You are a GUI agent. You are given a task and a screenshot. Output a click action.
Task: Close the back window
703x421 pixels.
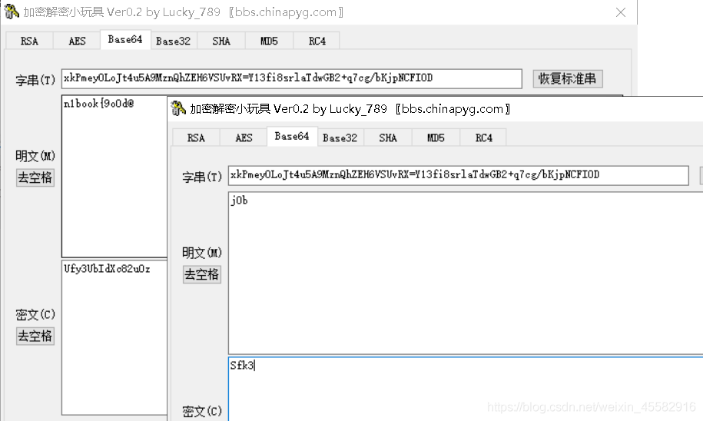coord(621,12)
